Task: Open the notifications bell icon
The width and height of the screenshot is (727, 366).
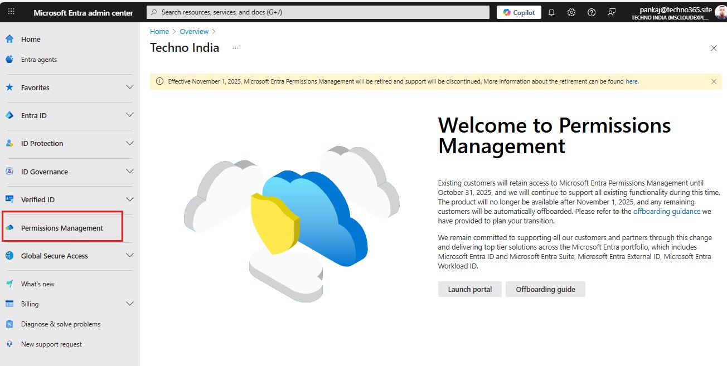Action: [x=551, y=12]
